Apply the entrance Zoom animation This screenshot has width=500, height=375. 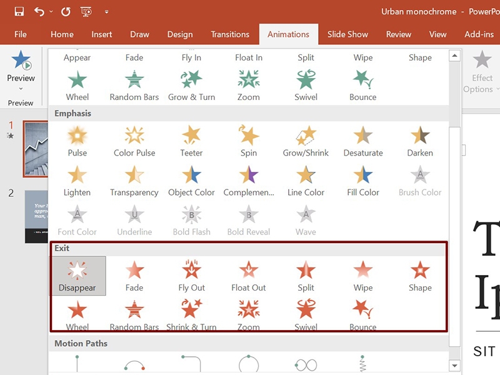[248, 86]
